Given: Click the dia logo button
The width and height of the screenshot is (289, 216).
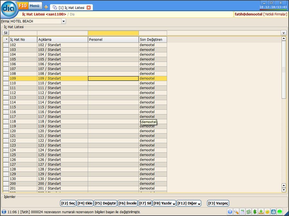Looking at the screenshot, I should click(8, 9).
